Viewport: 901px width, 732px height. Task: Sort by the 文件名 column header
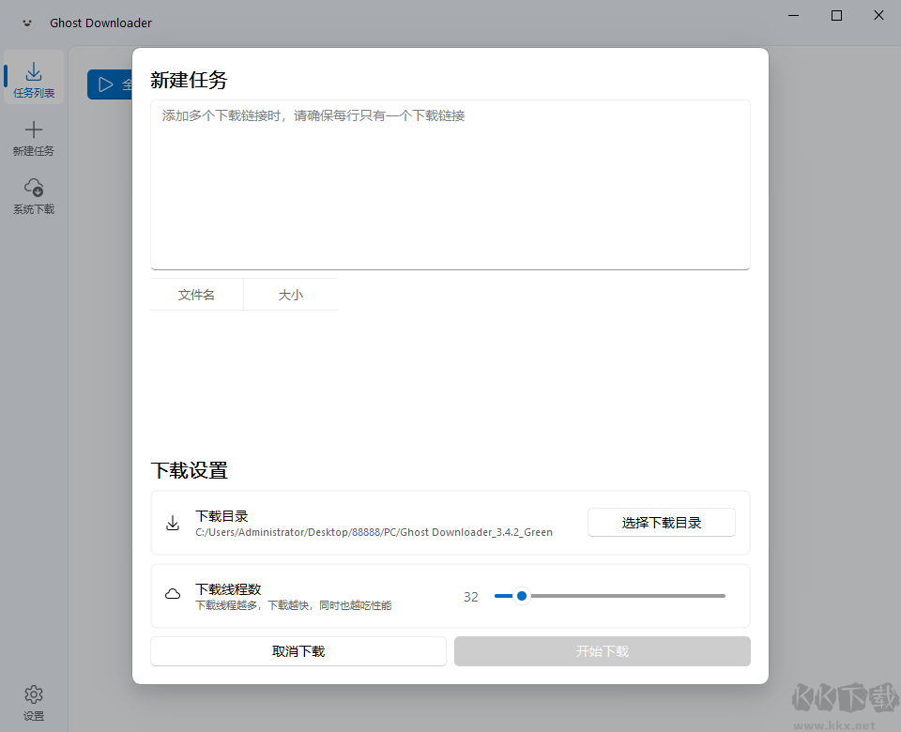pyautogui.click(x=196, y=294)
